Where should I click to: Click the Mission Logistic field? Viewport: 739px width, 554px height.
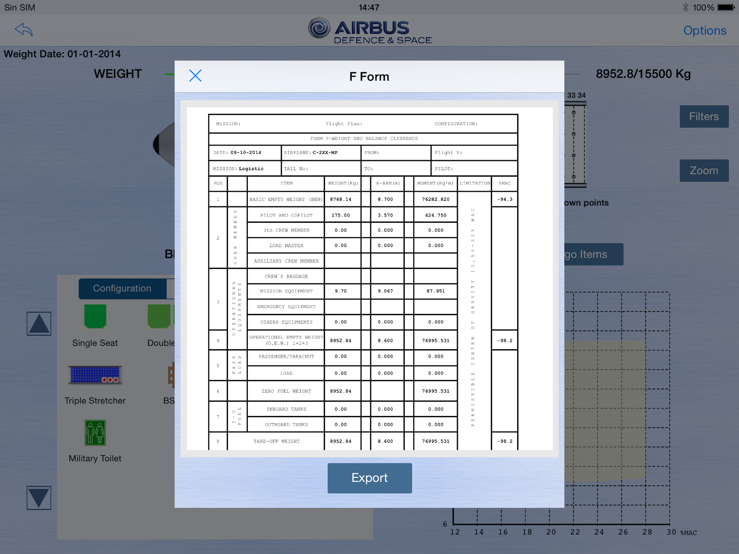(x=245, y=169)
